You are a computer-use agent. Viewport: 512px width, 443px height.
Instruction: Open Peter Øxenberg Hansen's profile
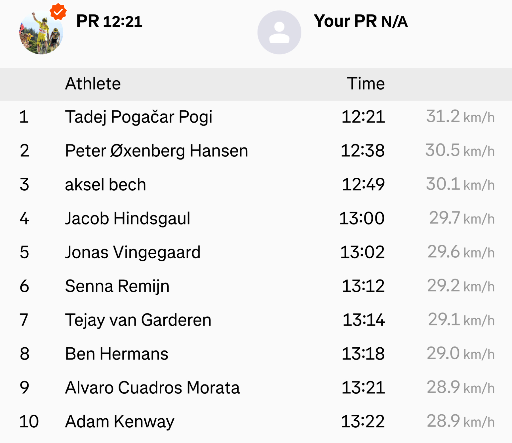tap(156, 150)
